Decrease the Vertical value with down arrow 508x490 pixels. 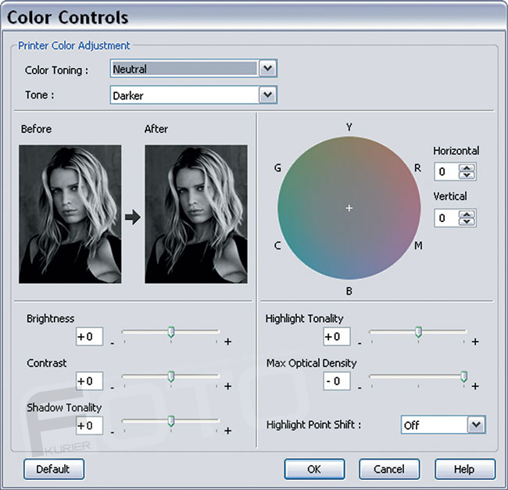coord(467,222)
